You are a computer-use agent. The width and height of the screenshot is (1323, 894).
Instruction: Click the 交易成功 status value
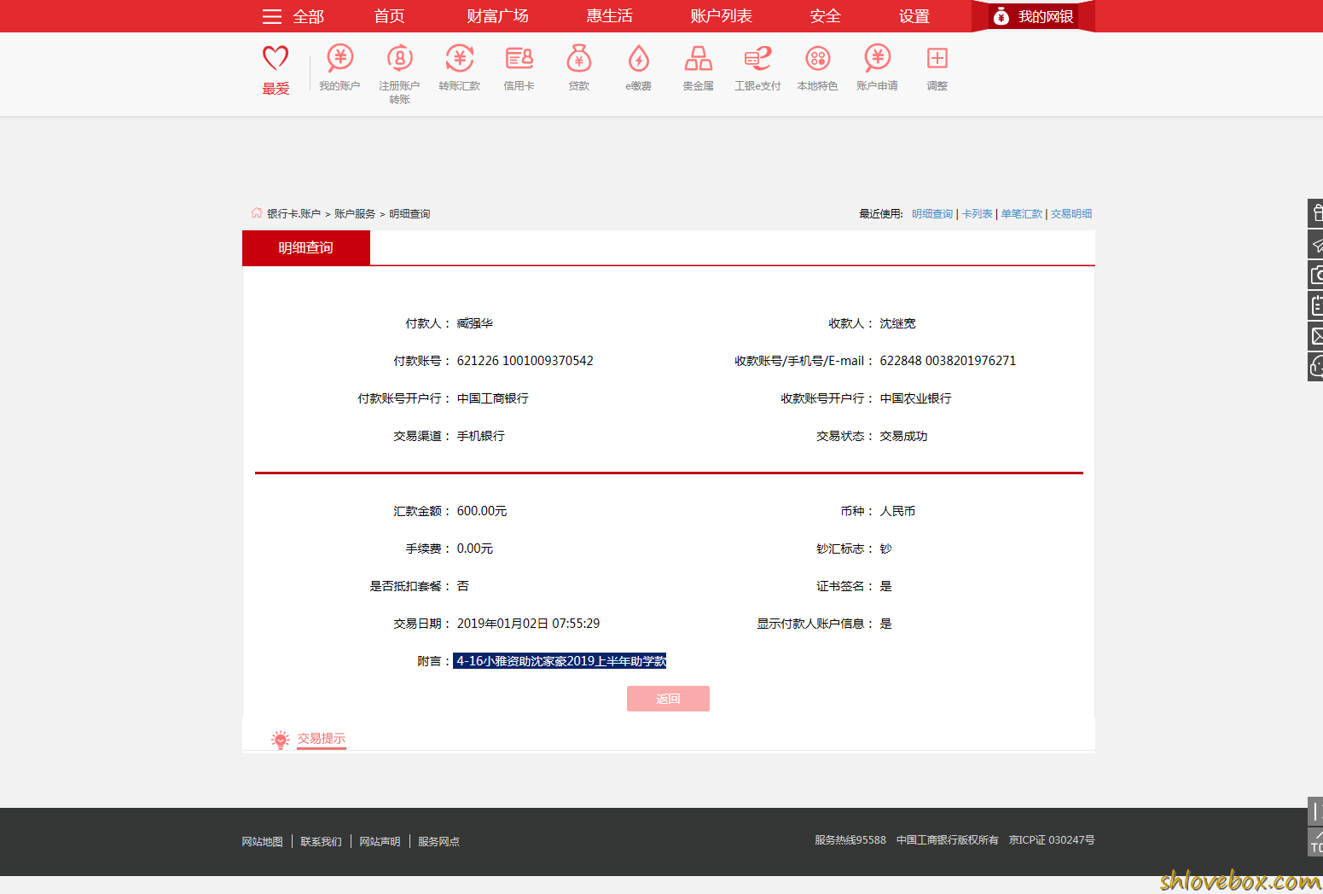coord(903,436)
